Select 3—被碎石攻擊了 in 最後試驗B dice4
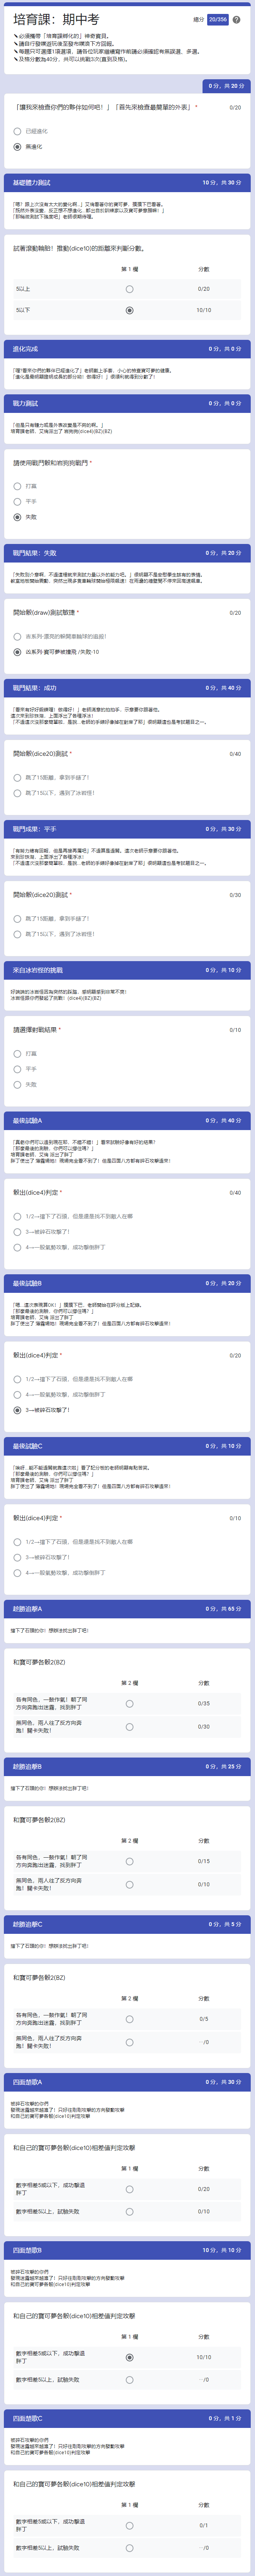The width and height of the screenshot is (255, 2576). [x=17, y=1410]
